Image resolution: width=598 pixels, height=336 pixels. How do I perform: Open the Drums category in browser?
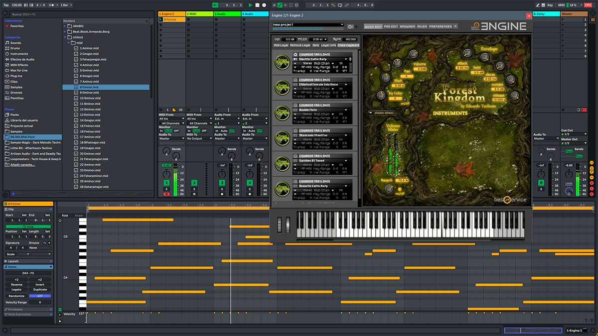[15, 48]
